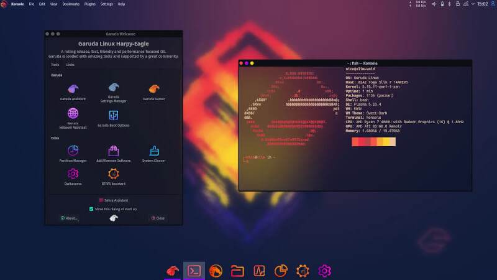Screen dimensions: 497x280
Task: Click 'Memory' usage line in Konsole
Action: click(372, 131)
